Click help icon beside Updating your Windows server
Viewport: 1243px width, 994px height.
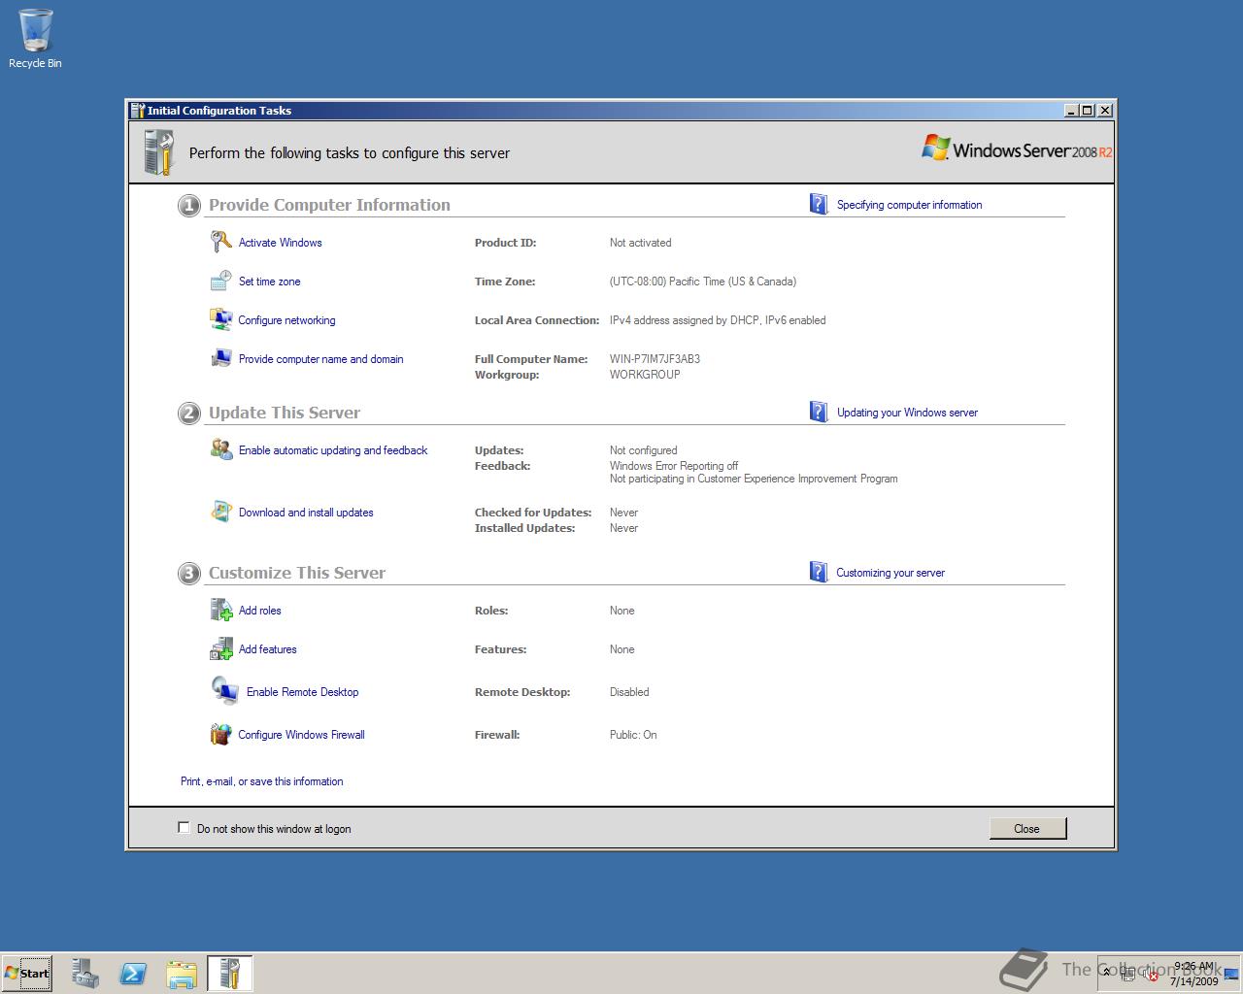point(819,412)
